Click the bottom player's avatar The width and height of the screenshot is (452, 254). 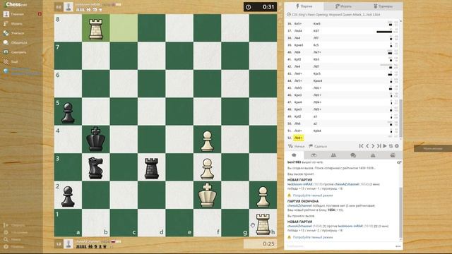click(69, 244)
